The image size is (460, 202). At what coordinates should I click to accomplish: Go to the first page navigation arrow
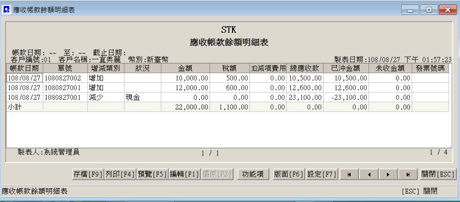click(349, 174)
